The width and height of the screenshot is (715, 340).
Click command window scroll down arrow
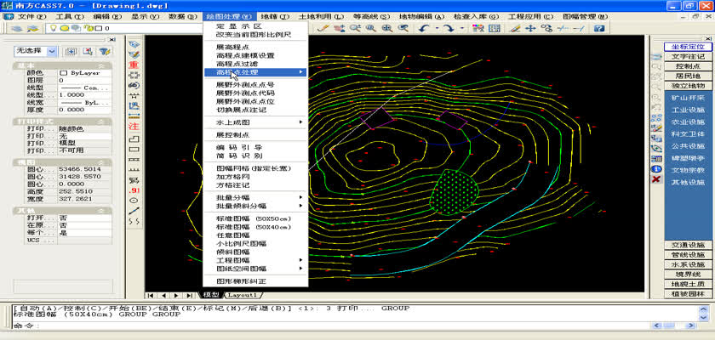coord(703,317)
